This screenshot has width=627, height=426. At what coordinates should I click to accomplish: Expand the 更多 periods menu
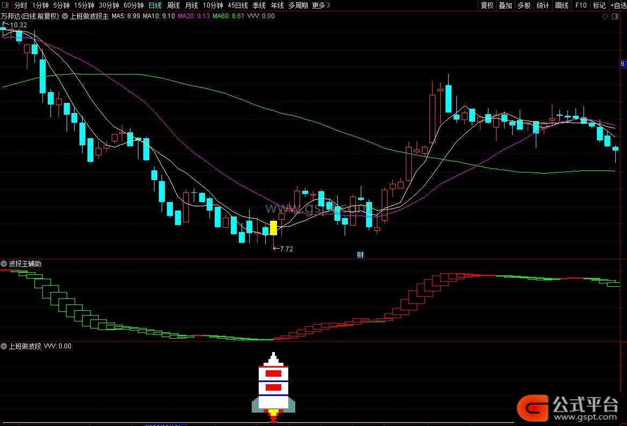tap(321, 5)
